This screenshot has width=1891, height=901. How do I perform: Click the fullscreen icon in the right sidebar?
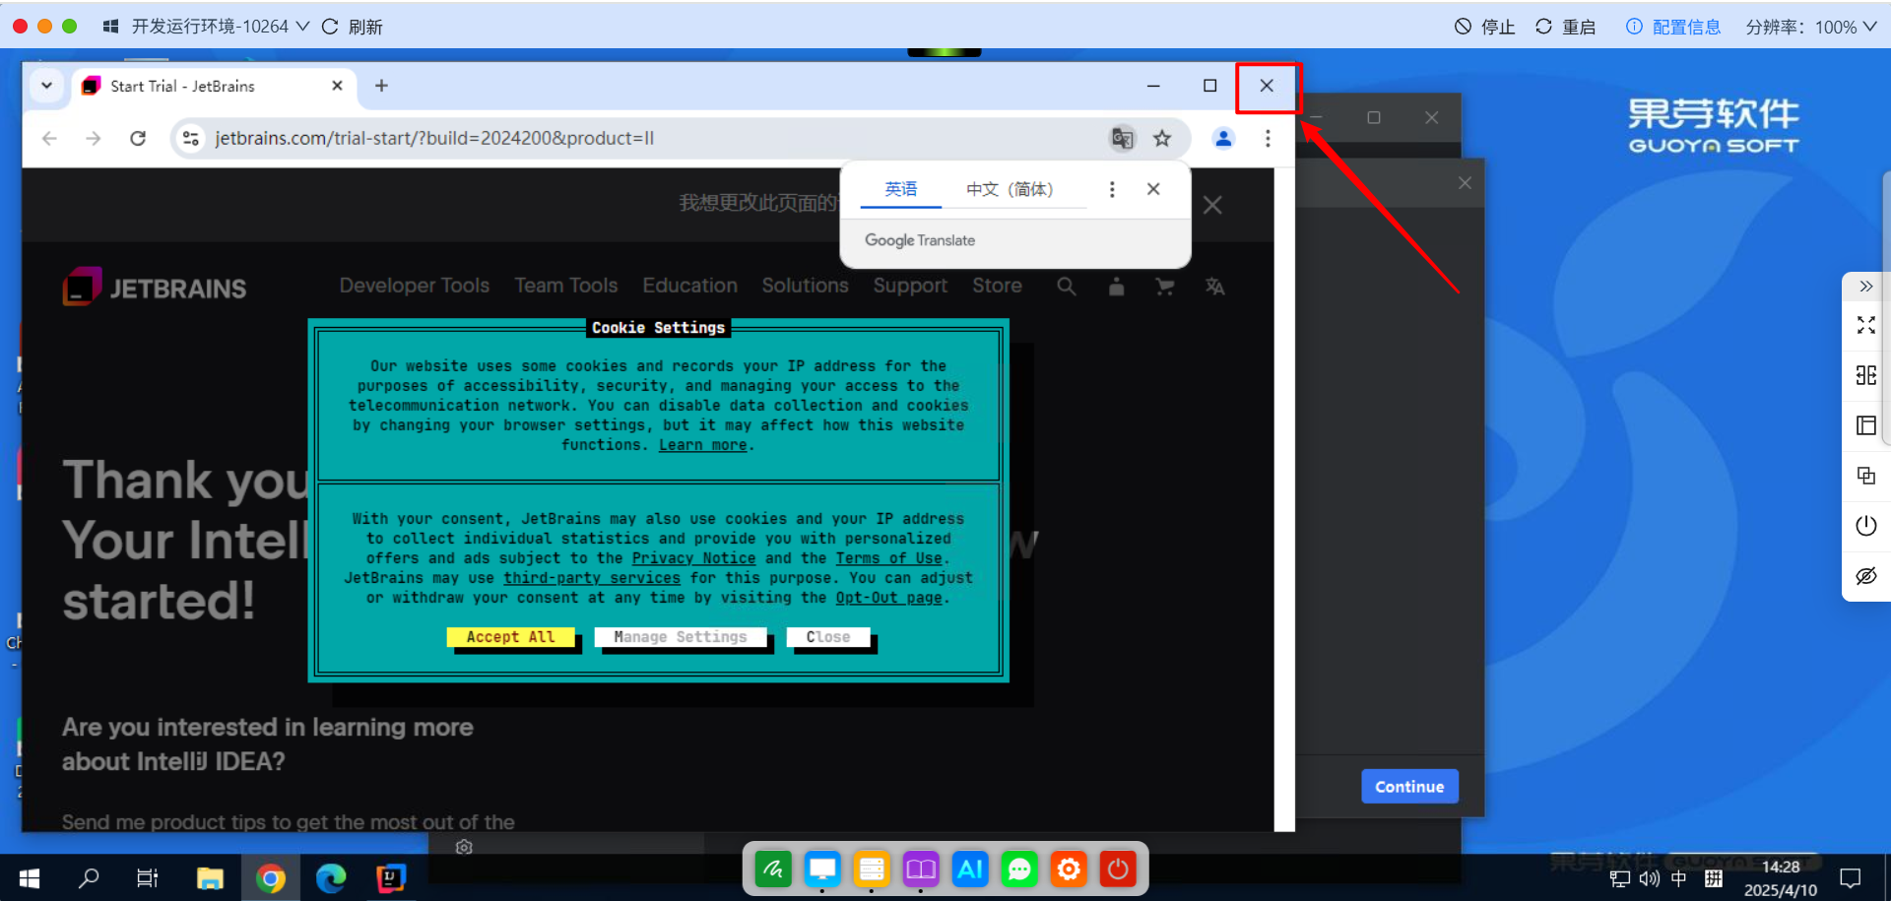click(1866, 325)
